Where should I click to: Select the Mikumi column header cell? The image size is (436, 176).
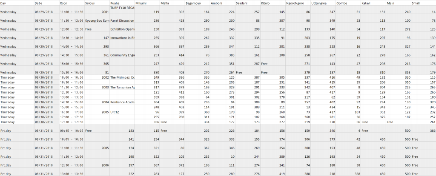147,3
